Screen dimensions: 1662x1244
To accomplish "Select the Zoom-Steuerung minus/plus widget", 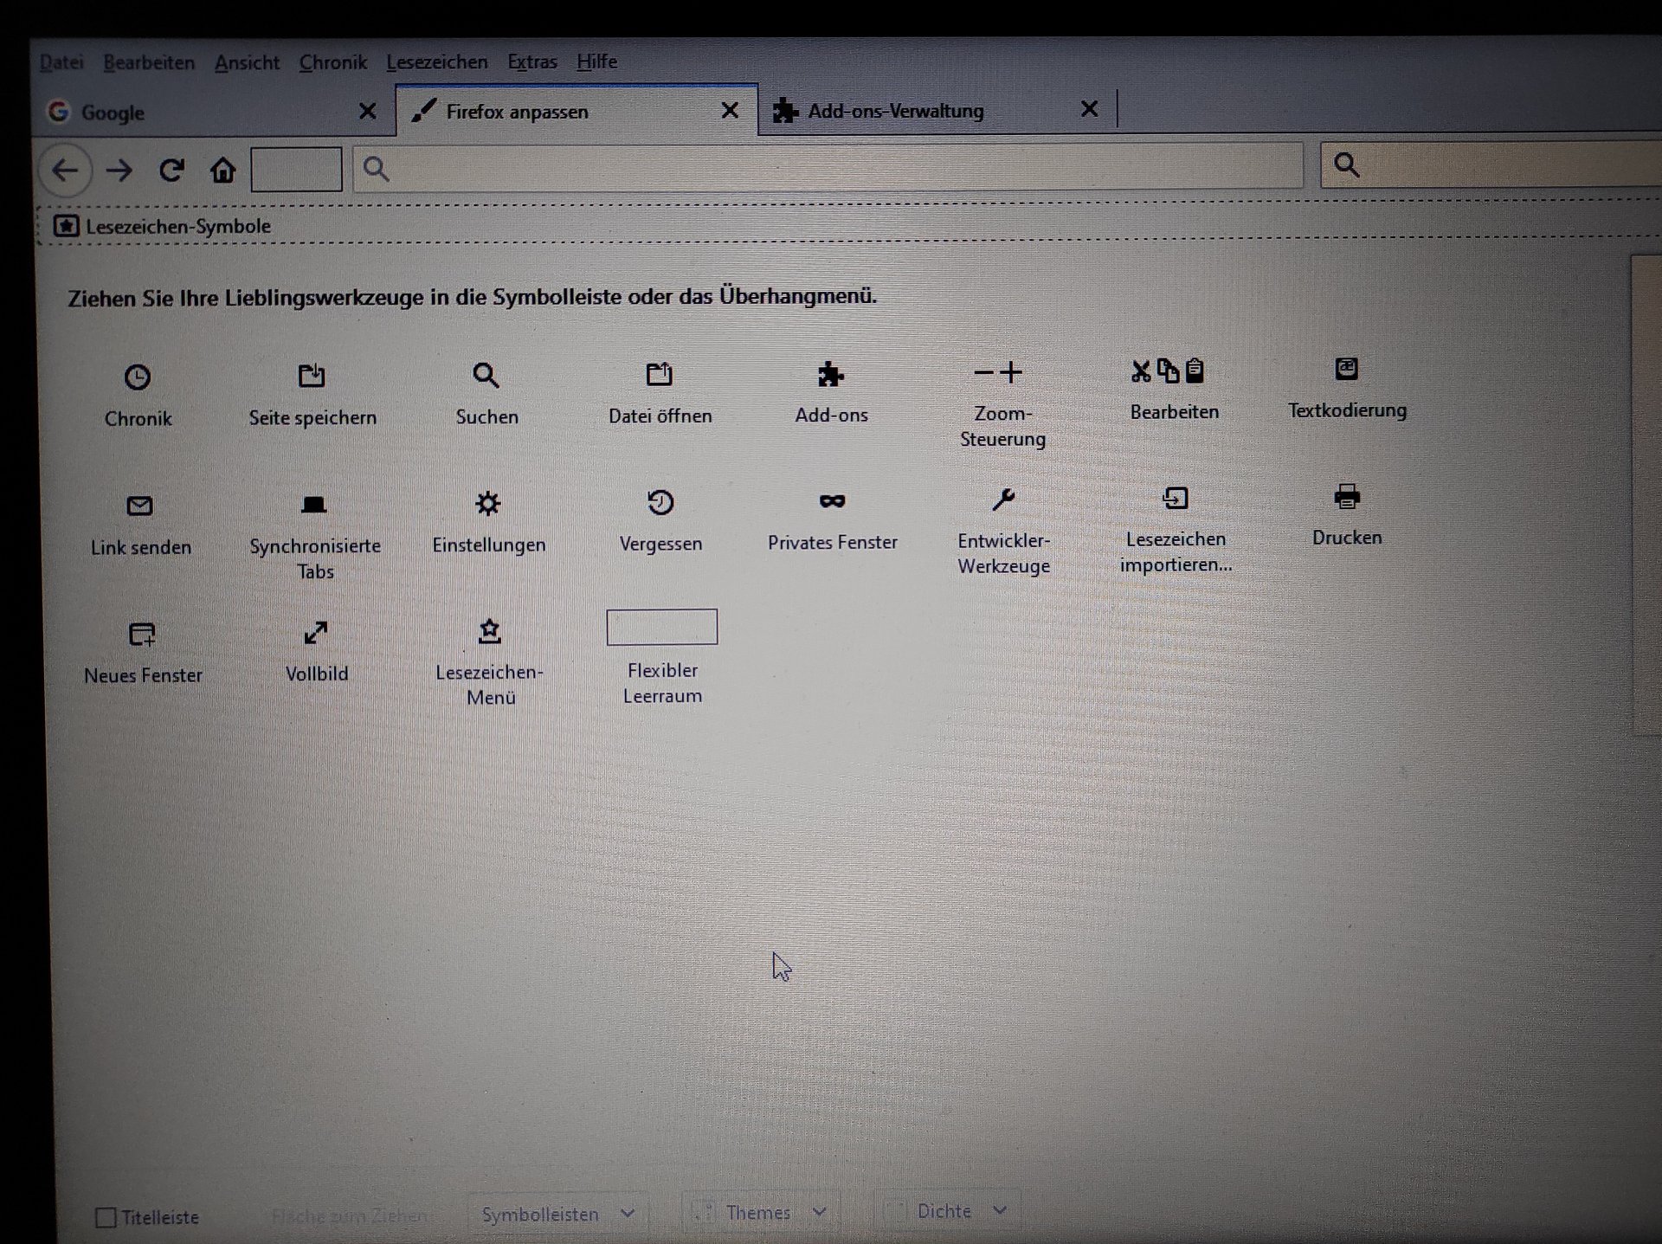I will (x=998, y=373).
